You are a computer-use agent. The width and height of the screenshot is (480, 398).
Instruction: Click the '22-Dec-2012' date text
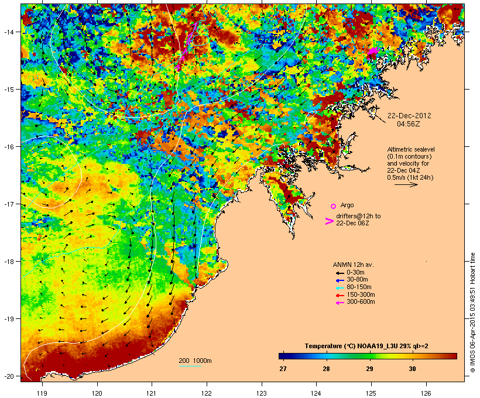point(409,116)
